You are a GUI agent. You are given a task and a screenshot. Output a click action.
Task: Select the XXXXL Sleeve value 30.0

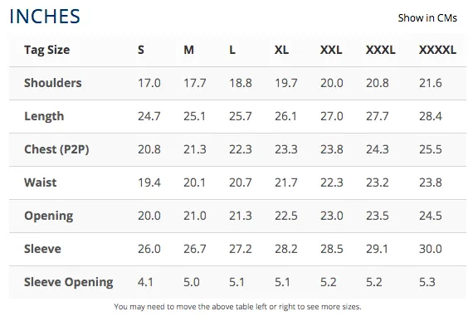point(431,249)
